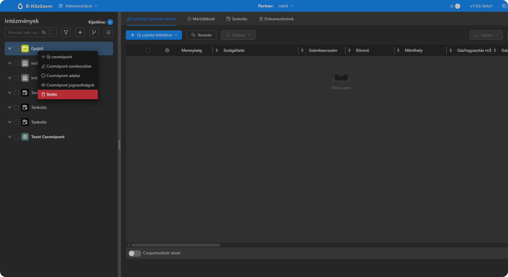The image size is (508, 277).
Task: Click the list view icon in sidebar
Action: pos(108,32)
